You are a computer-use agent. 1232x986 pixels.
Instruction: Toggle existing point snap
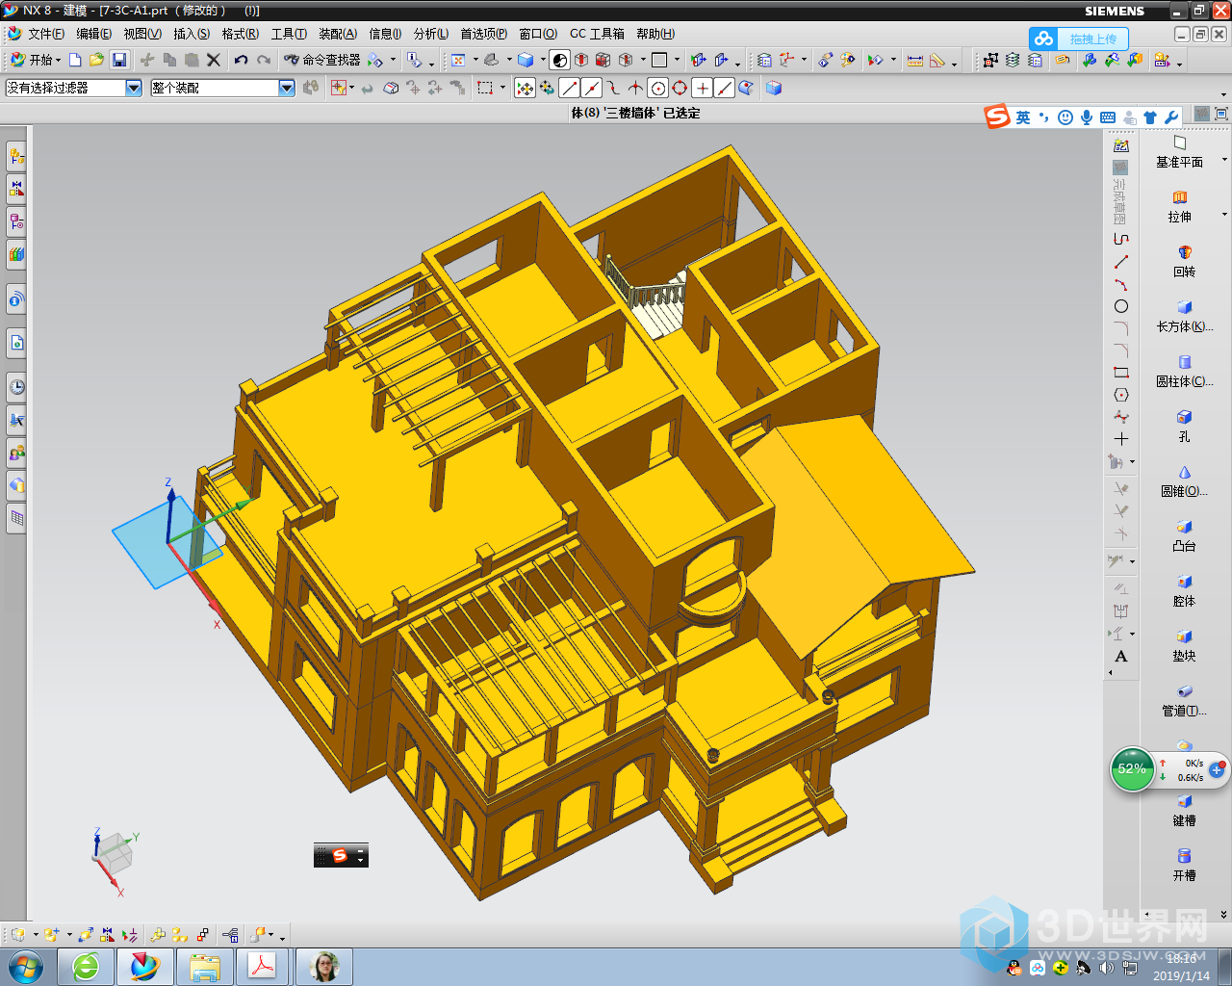pos(703,88)
